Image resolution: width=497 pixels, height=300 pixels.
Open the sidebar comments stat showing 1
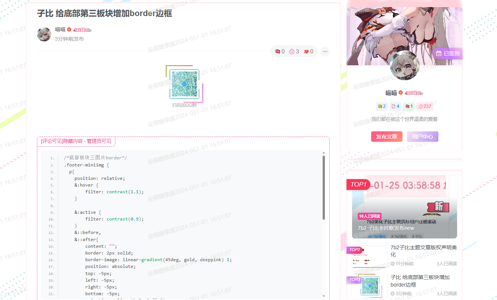[x=409, y=106]
